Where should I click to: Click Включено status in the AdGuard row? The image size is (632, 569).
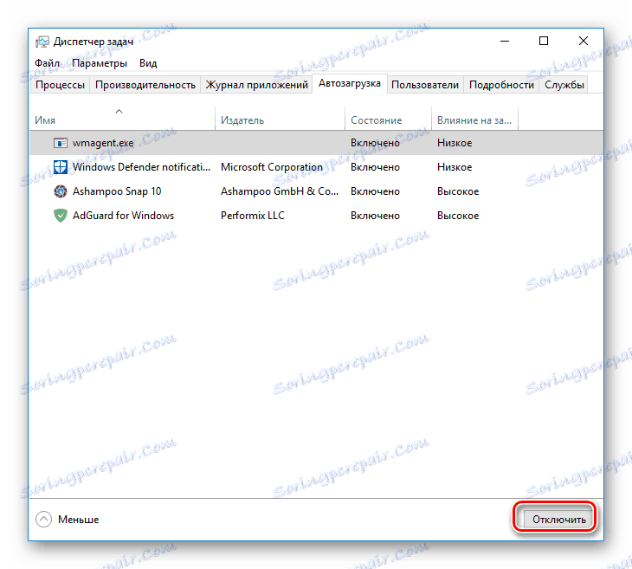(x=375, y=216)
